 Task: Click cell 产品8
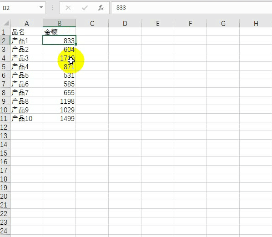[x=26, y=101]
